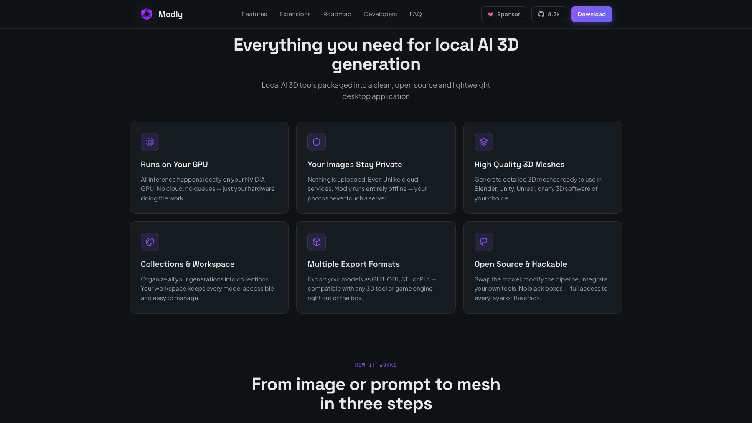Click the purple Download button
The image size is (752, 423).
tap(592, 14)
